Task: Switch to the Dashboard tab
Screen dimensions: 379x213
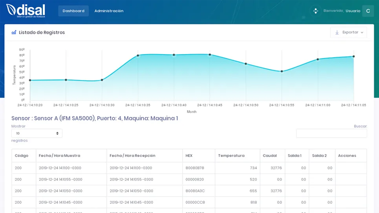Action: coord(73,11)
